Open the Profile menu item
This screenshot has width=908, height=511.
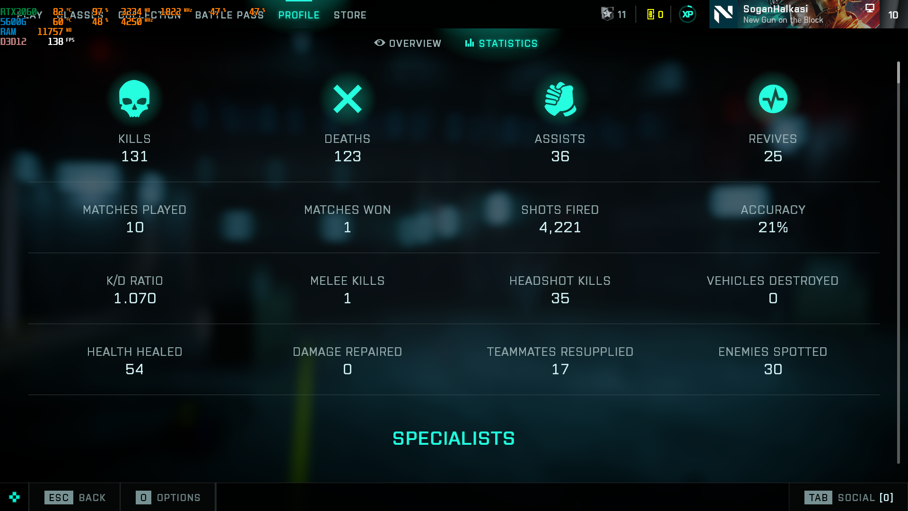[x=299, y=15]
